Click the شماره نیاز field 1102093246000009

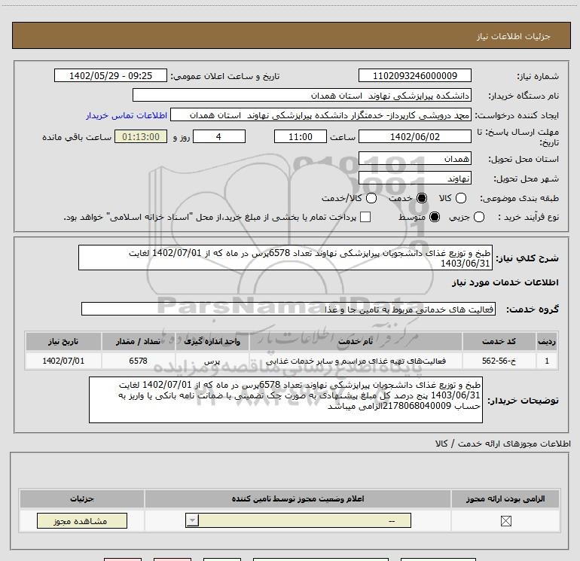pyautogui.click(x=414, y=76)
